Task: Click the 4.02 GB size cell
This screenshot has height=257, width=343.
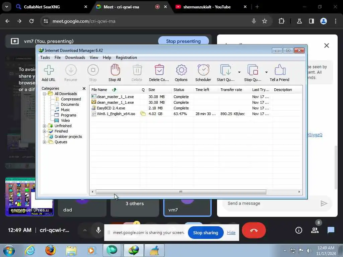Action: click(x=155, y=114)
